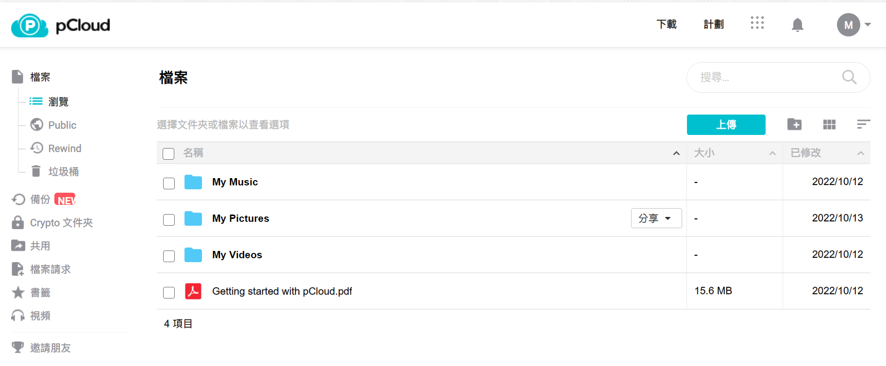Viewport: 886px width, 366px height.
Task: Click the 上傳 upload button
Action: [726, 125]
